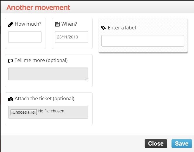The height and width of the screenshot is (152, 194).
Task: Click the Enter a label caption text
Action: tap(122, 28)
